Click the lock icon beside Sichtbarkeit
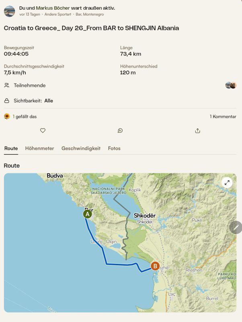Screen dimensions: 242x322 (x=7, y=101)
